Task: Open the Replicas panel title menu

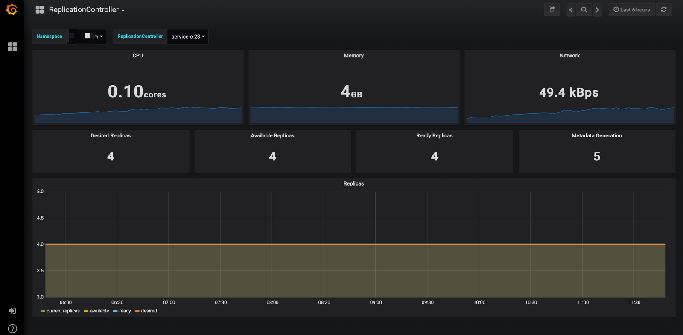Action: point(353,183)
